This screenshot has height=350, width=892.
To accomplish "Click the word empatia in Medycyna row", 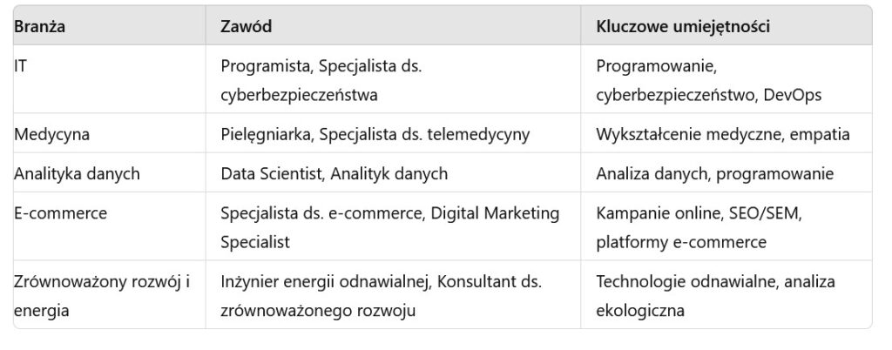I will pyautogui.click(x=821, y=135).
